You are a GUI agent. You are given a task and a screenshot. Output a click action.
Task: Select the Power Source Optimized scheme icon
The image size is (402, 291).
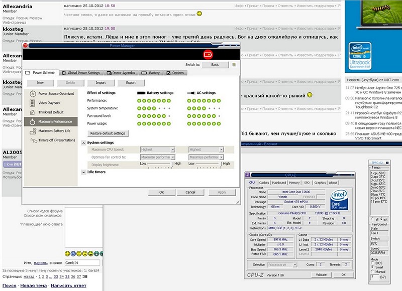(x=33, y=93)
